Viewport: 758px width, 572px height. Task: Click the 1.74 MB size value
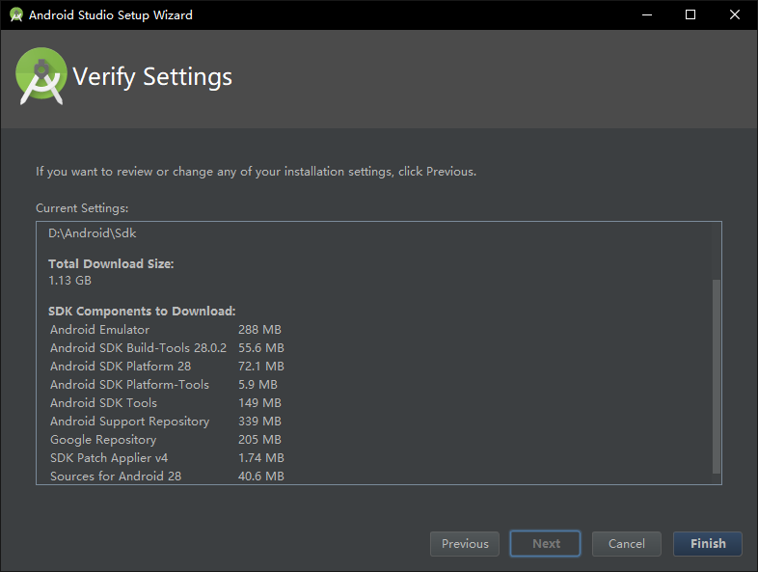tap(261, 458)
